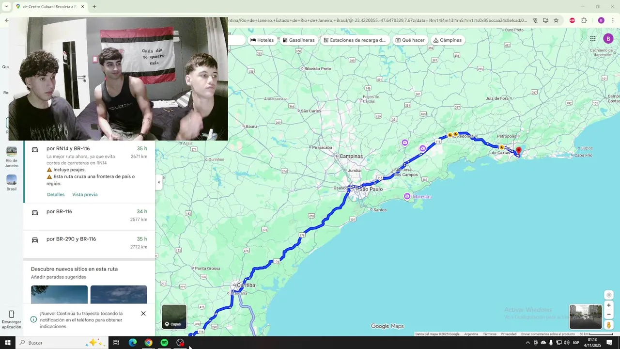The height and width of the screenshot is (349, 620).
Task: Click the taskbar Buscar search box
Action: [x=62, y=343]
